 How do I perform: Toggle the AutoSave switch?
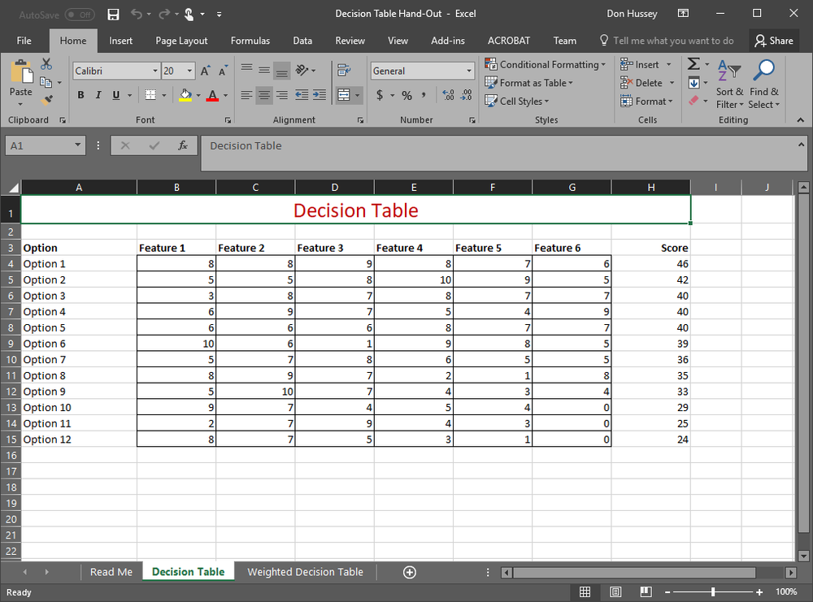click(x=80, y=15)
